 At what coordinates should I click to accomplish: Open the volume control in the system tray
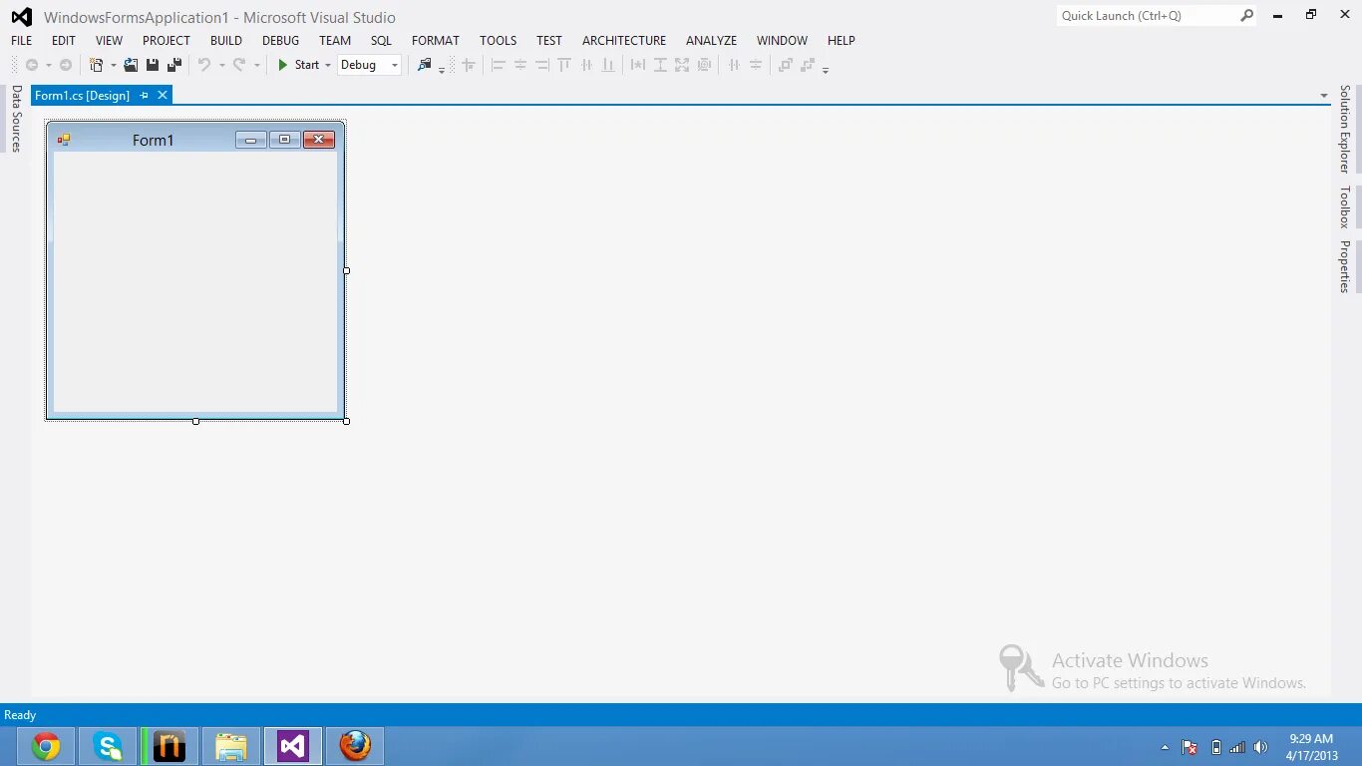pos(1260,746)
